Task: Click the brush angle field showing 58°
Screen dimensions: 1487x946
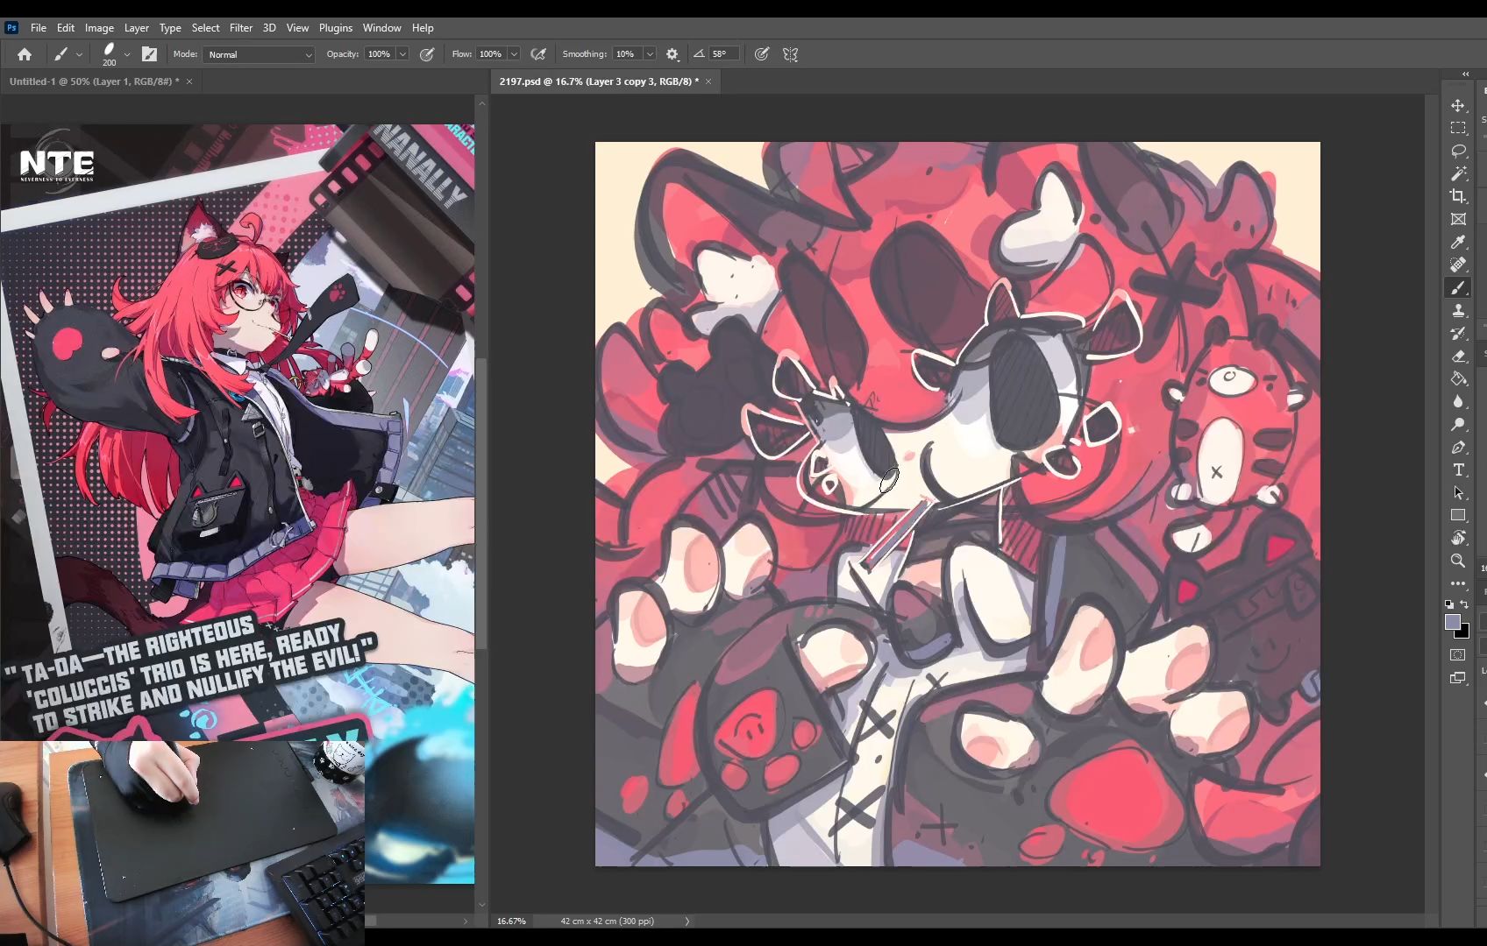Action: [723, 54]
